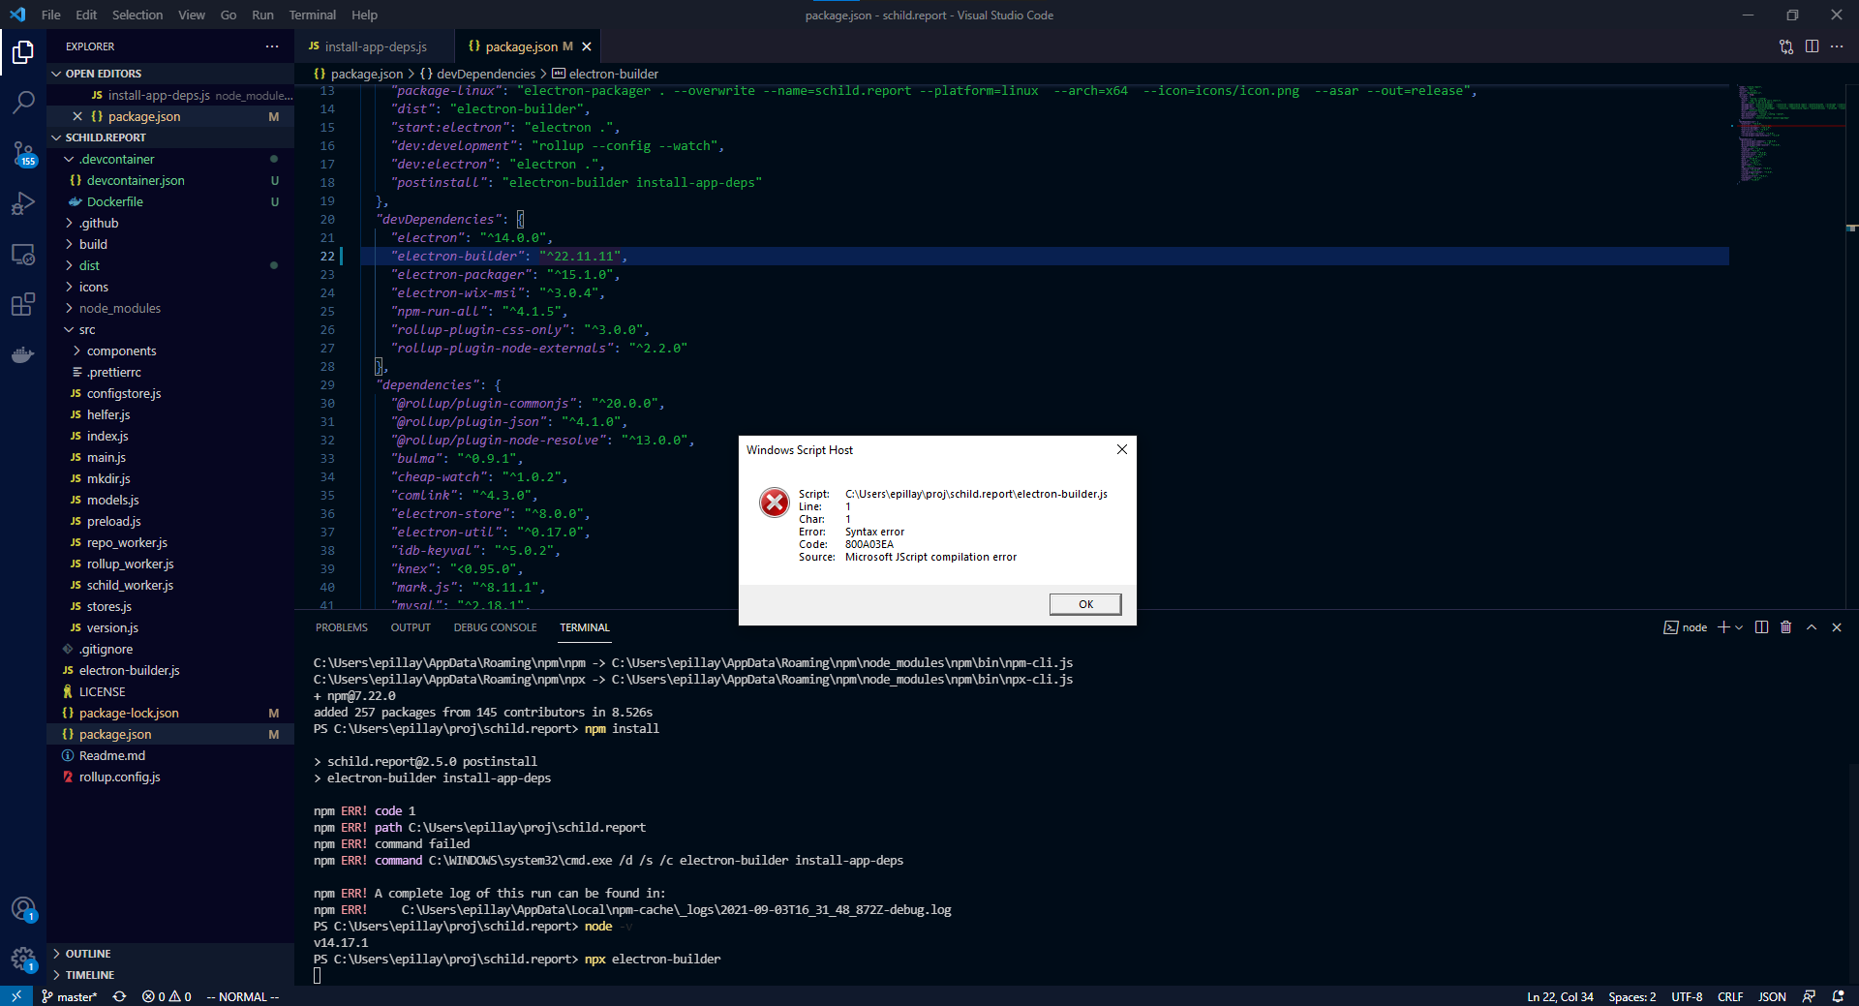This screenshot has width=1859, height=1006.
Task: Open the File menu
Action: point(51,15)
